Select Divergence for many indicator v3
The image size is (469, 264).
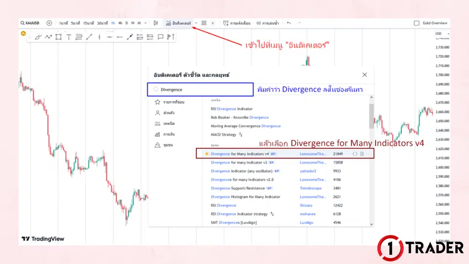click(x=239, y=162)
